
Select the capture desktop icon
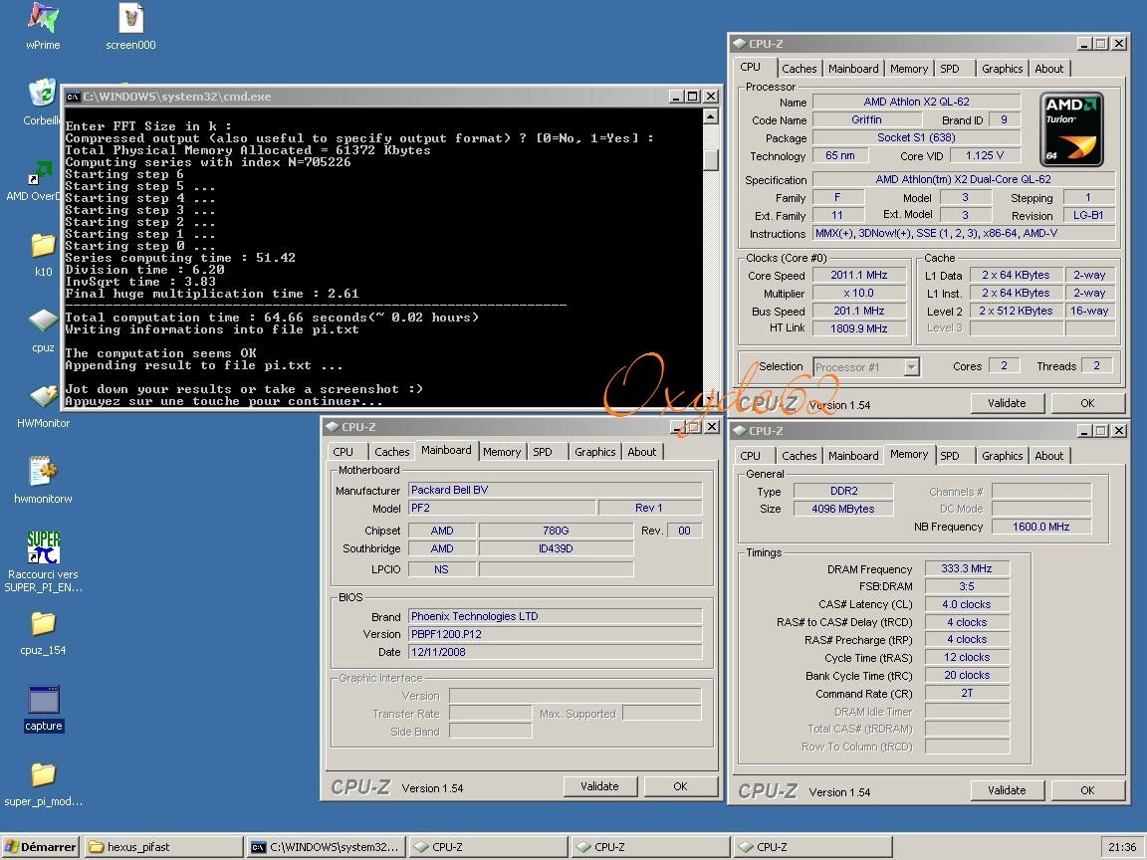coord(43,699)
